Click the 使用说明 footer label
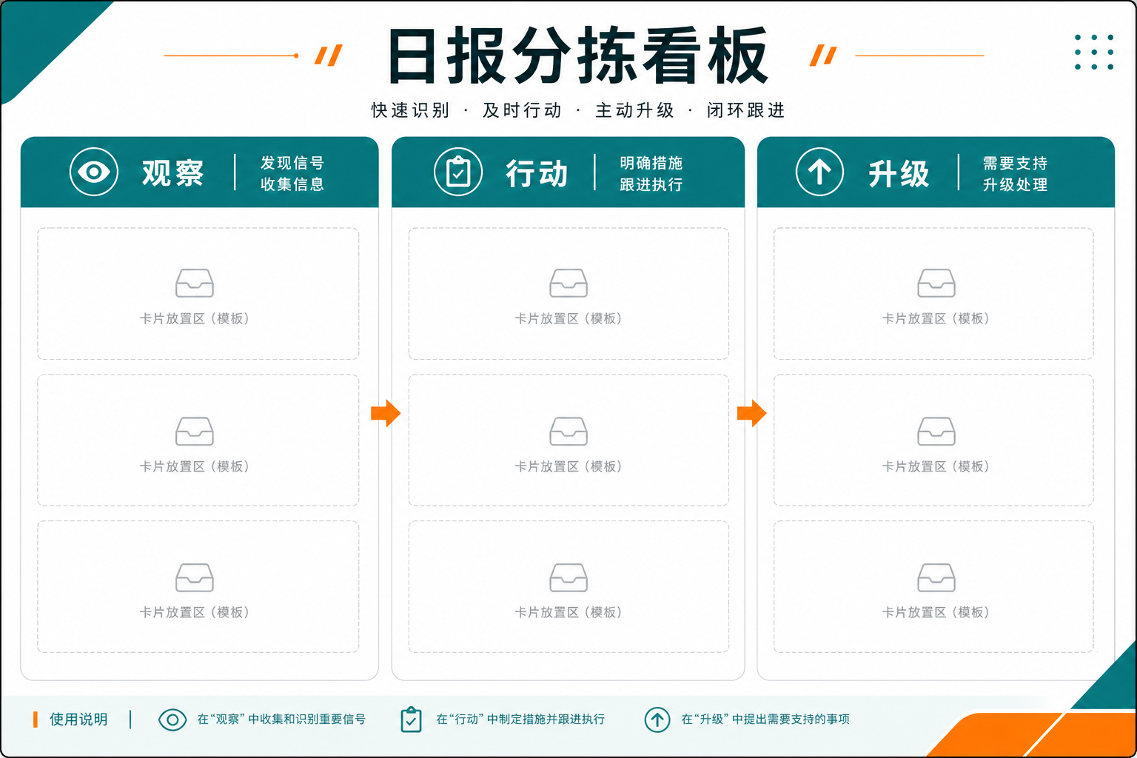 pyautogui.click(x=78, y=720)
